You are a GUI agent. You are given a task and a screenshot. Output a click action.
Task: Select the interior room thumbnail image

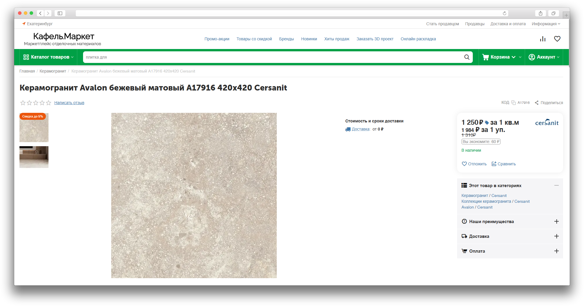[x=34, y=157]
